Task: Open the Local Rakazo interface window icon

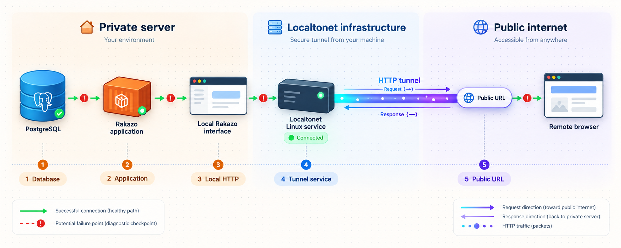Action: 218,96
